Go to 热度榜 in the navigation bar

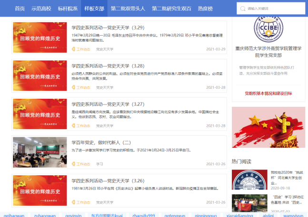click(x=205, y=9)
